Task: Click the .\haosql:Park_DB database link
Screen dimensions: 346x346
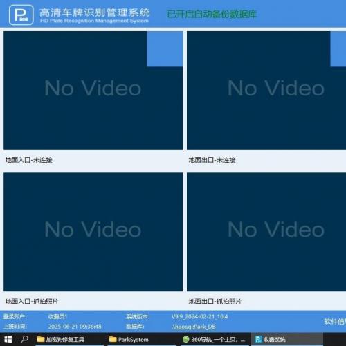Action: click(194, 327)
